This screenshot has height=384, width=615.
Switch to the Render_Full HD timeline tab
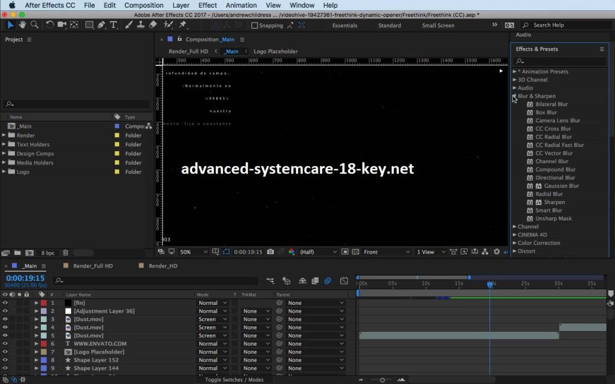click(x=92, y=266)
